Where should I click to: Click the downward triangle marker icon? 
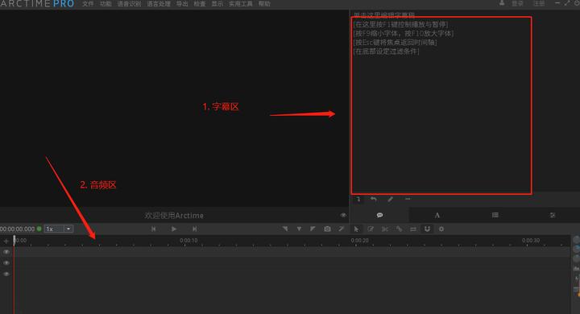point(299,229)
